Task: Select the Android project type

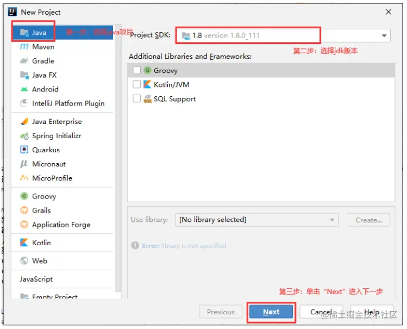Action: point(62,89)
